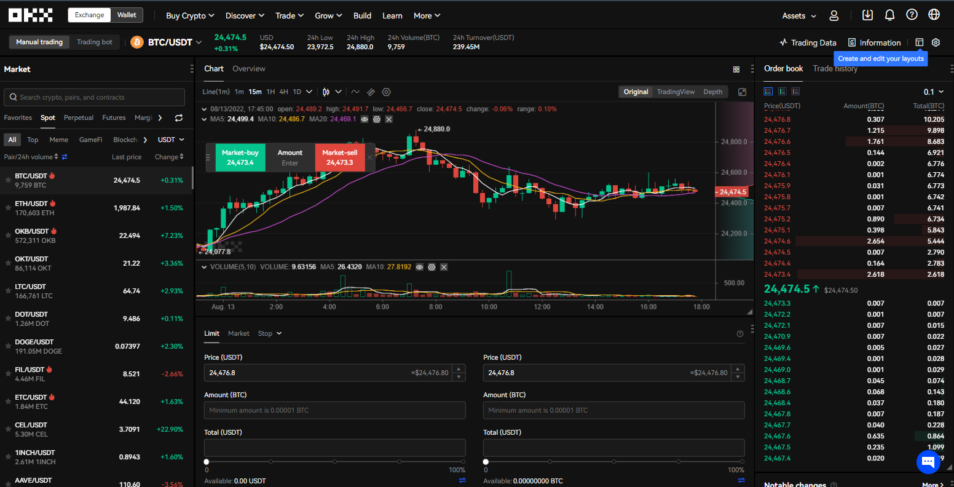The height and width of the screenshot is (487, 954).
Task: Open the Learn menu link
Action: click(x=392, y=15)
